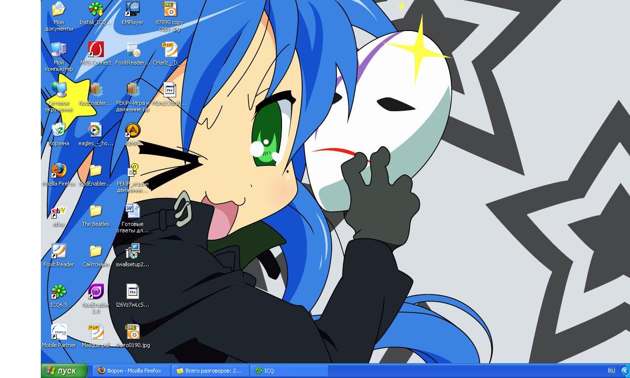
Task: Open the Мой компьютер icon
Action: coord(59,49)
